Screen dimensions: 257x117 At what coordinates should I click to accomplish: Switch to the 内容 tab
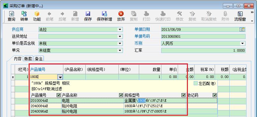18,59
